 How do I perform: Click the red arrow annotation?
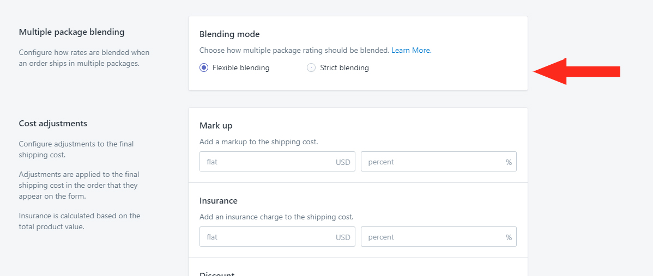click(x=577, y=71)
